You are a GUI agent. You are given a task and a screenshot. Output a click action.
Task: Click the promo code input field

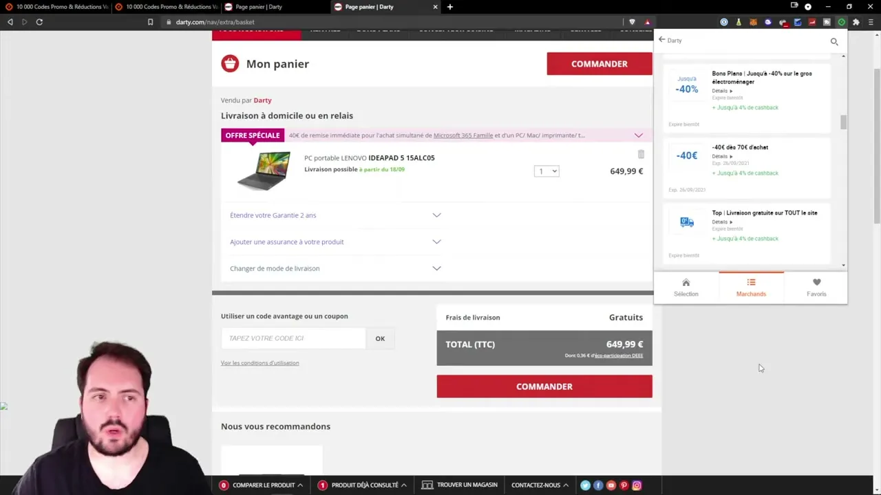[293, 338]
